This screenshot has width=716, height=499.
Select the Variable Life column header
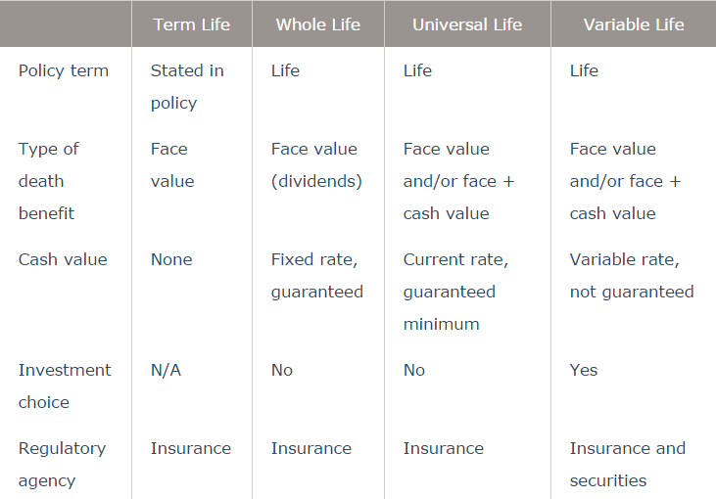pos(634,24)
